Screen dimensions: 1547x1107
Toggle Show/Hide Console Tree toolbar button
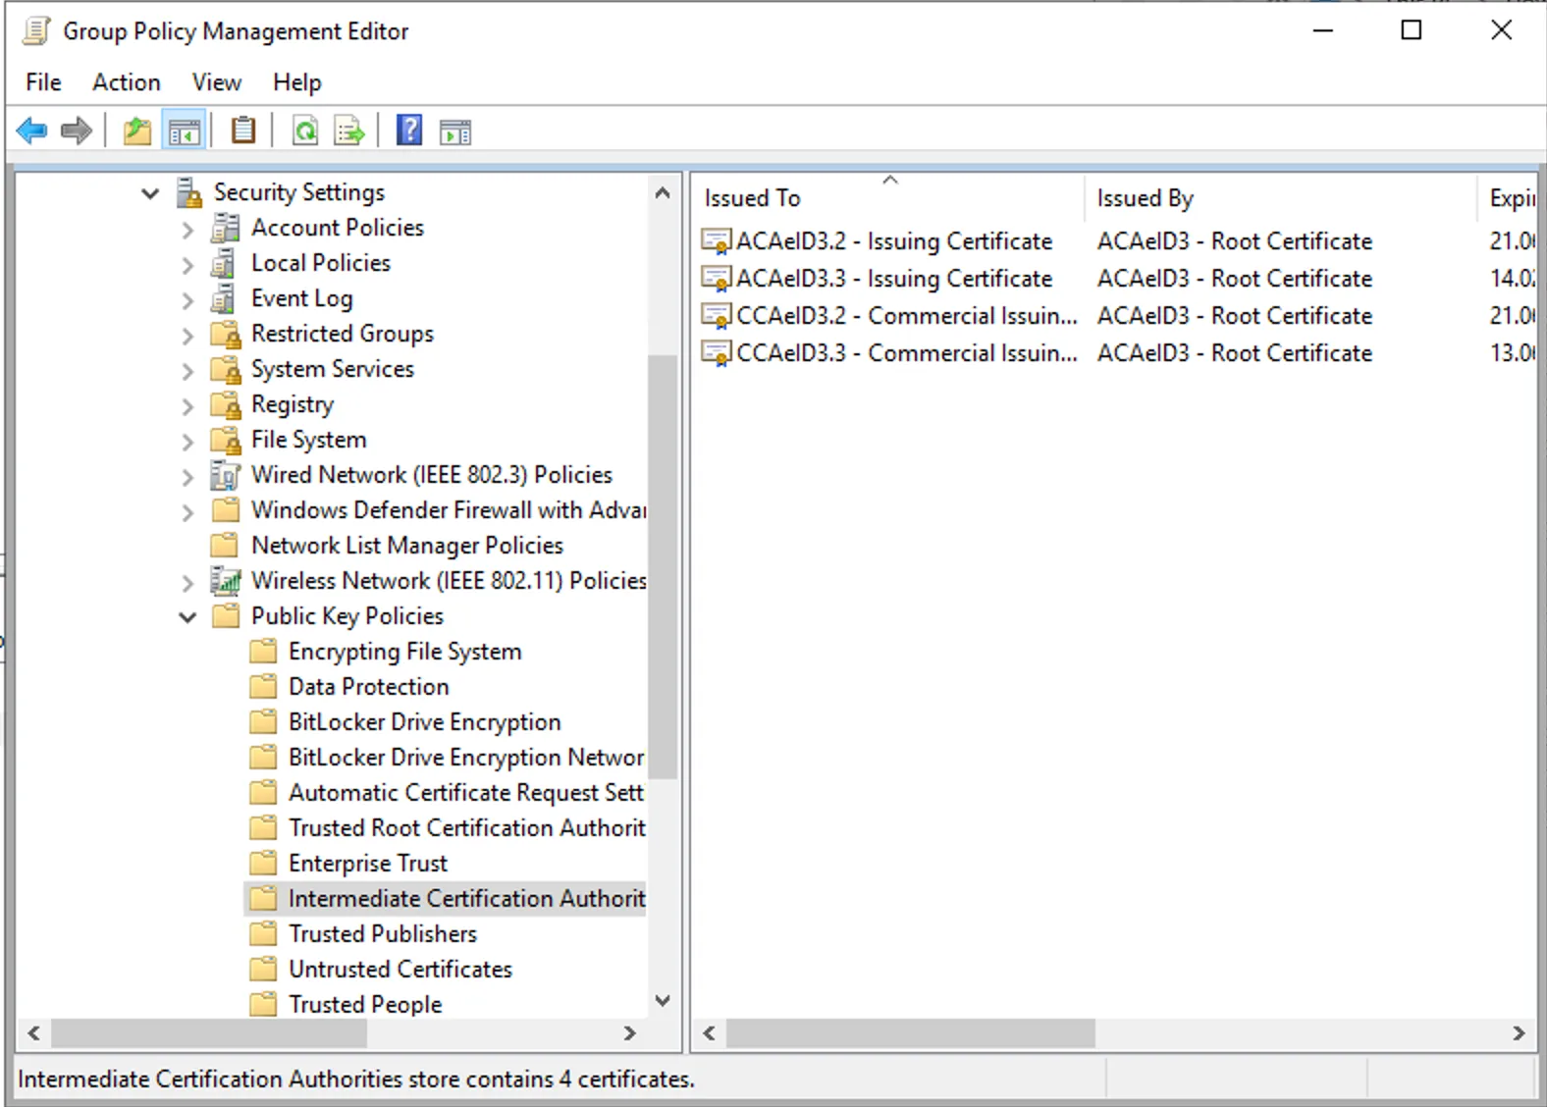click(184, 131)
